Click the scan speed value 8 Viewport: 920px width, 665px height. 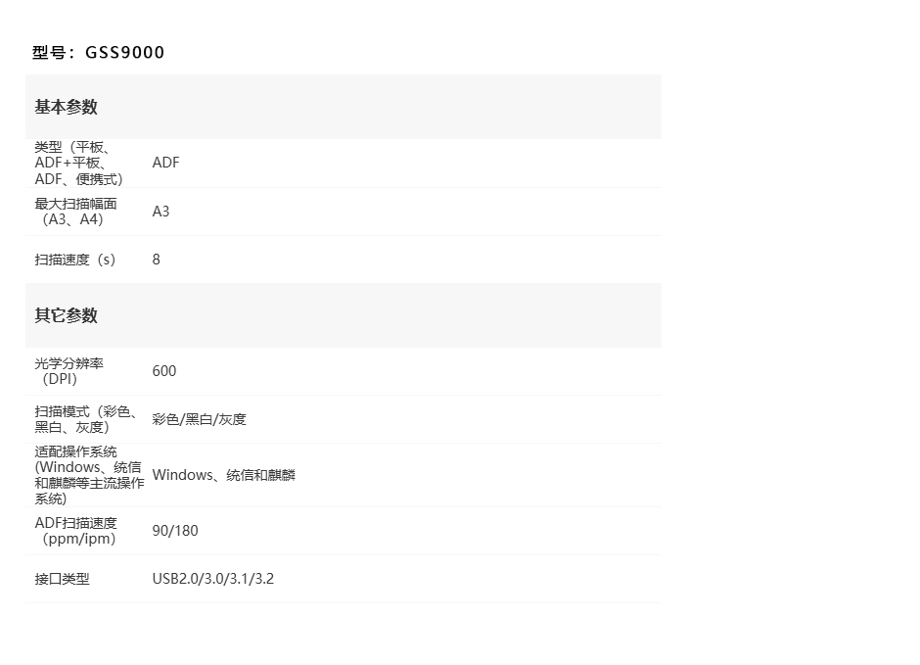[x=157, y=260]
